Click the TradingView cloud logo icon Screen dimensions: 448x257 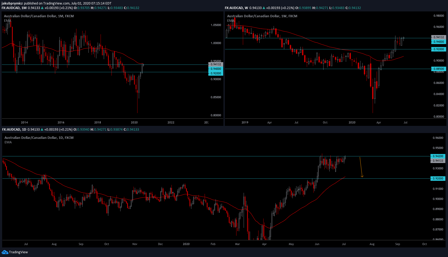click(5, 252)
